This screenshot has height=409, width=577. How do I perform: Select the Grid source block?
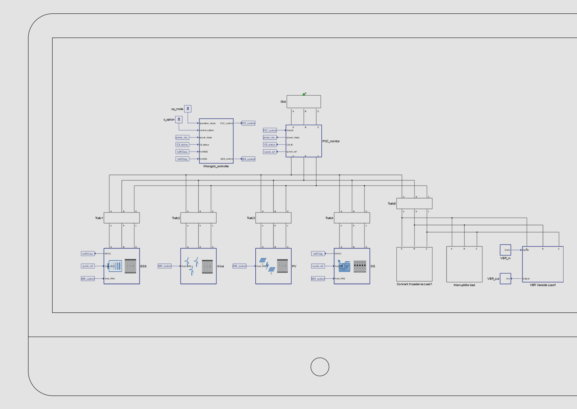tap(304, 102)
